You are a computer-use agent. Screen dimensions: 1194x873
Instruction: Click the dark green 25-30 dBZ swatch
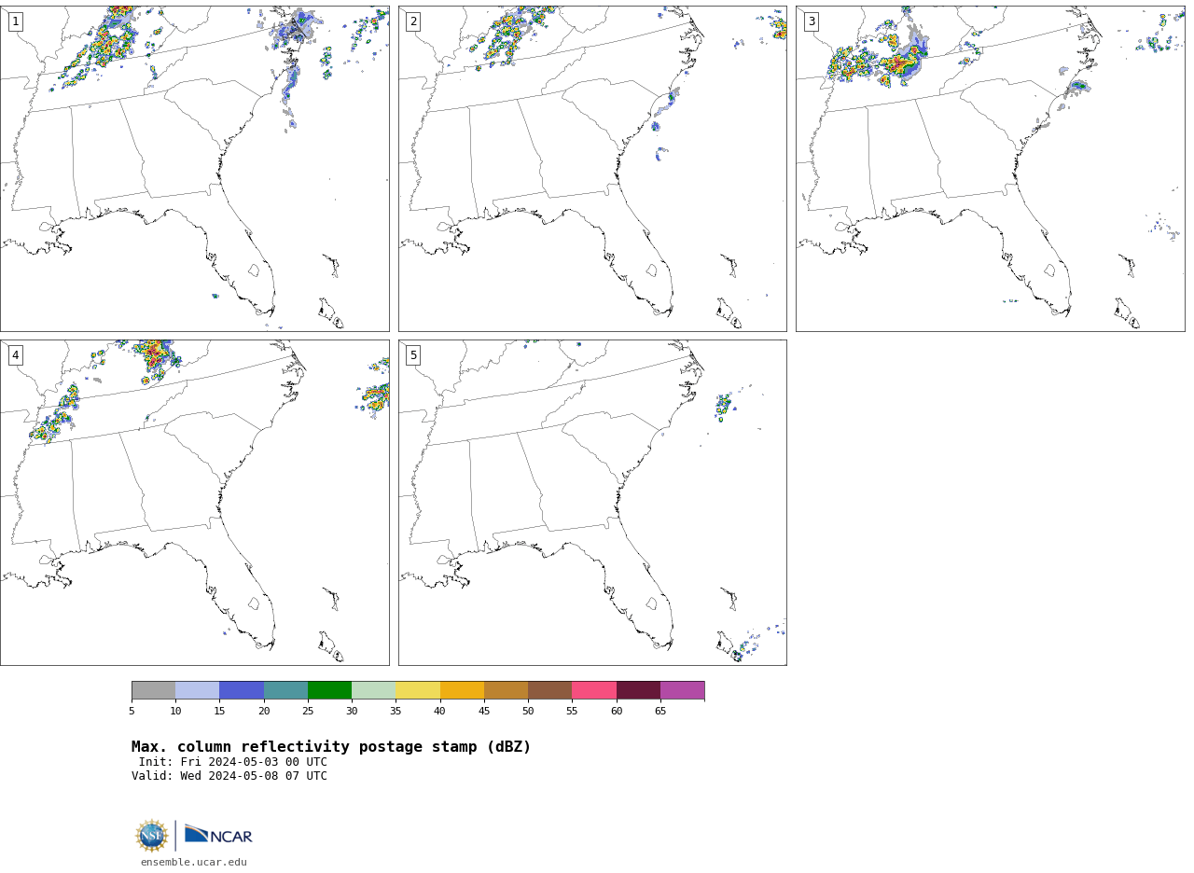tap(329, 690)
